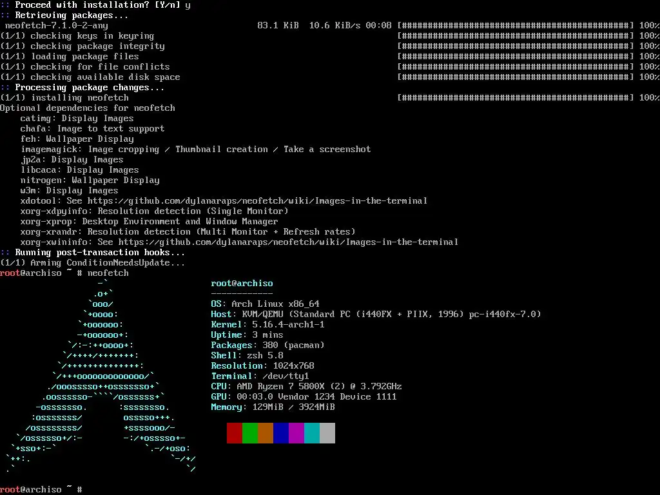The height and width of the screenshot is (495, 660).
Task: Click the 'Host: KVM/QEMU' line
Action: 376,315
